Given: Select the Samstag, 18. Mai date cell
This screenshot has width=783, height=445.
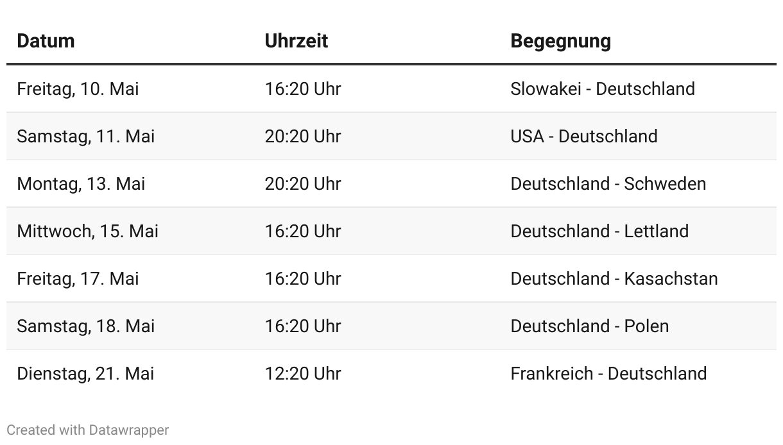Looking at the screenshot, I should 85,326.
